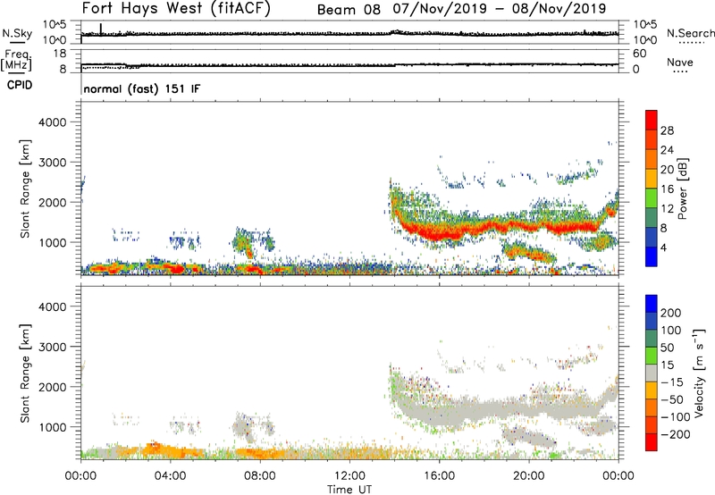Click the red top segment of power color bar

pos(652,120)
